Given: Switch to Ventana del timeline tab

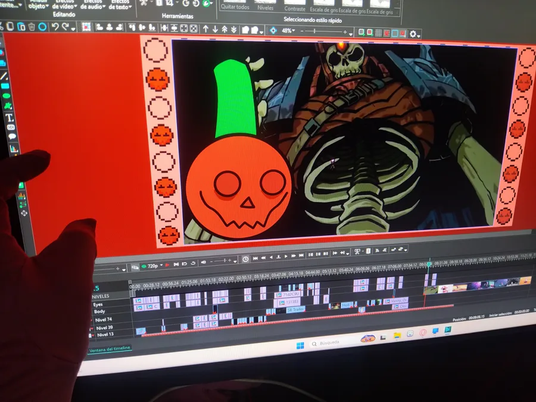Looking at the screenshot, I should pos(110,349).
